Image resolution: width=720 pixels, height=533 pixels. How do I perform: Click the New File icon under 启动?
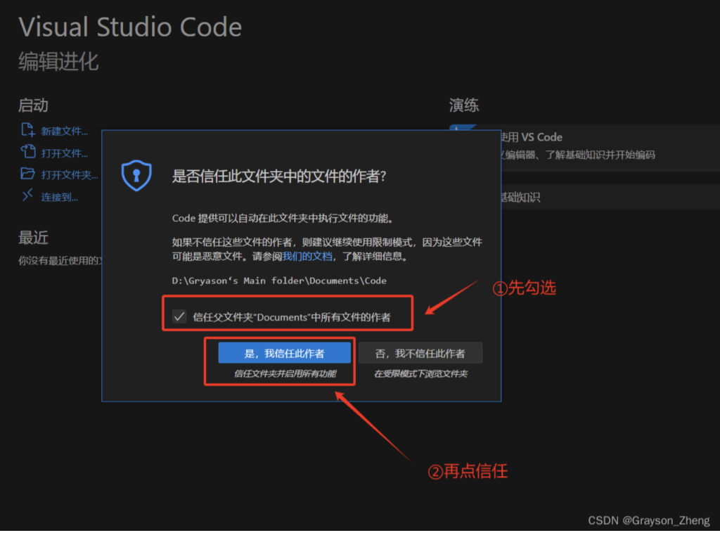pyautogui.click(x=27, y=130)
